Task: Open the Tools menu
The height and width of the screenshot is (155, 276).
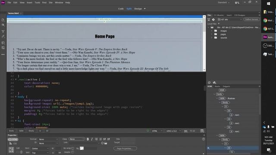Action: pyautogui.click(x=37, y=3)
